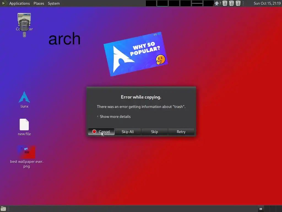Open the Applications menu
The width and height of the screenshot is (282, 212).
click(x=20, y=3)
